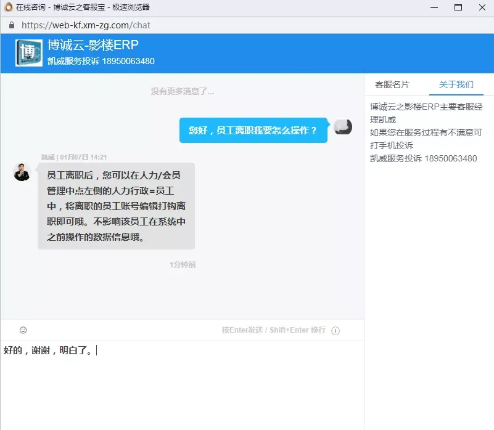Maximize the browser window
The width and height of the screenshot is (494, 430).
pyautogui.click(x=458, y=7)
